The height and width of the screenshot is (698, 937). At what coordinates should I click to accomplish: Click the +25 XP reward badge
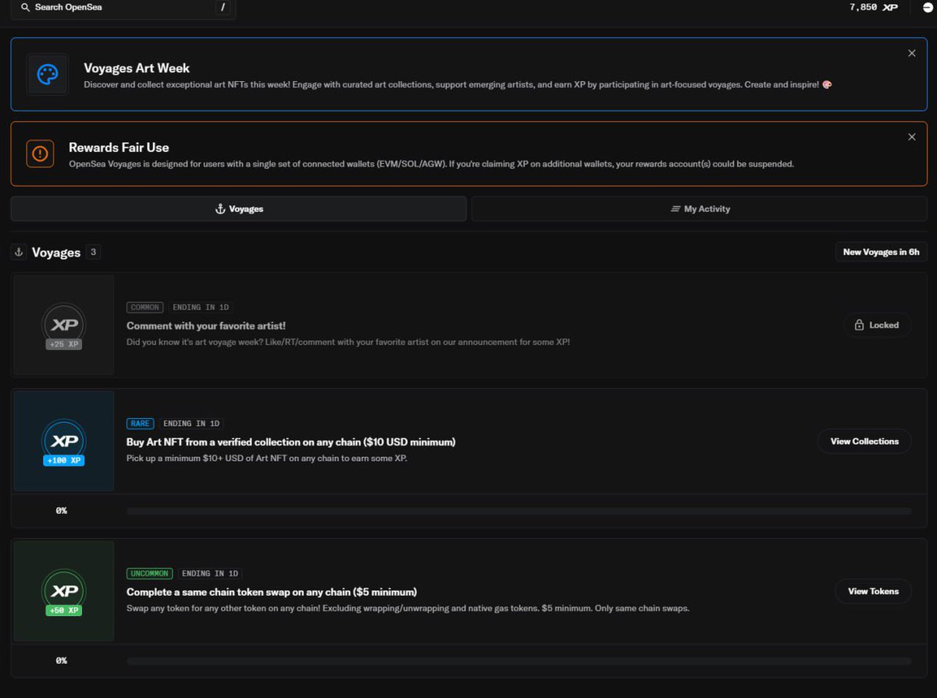(x=64, y=344)
